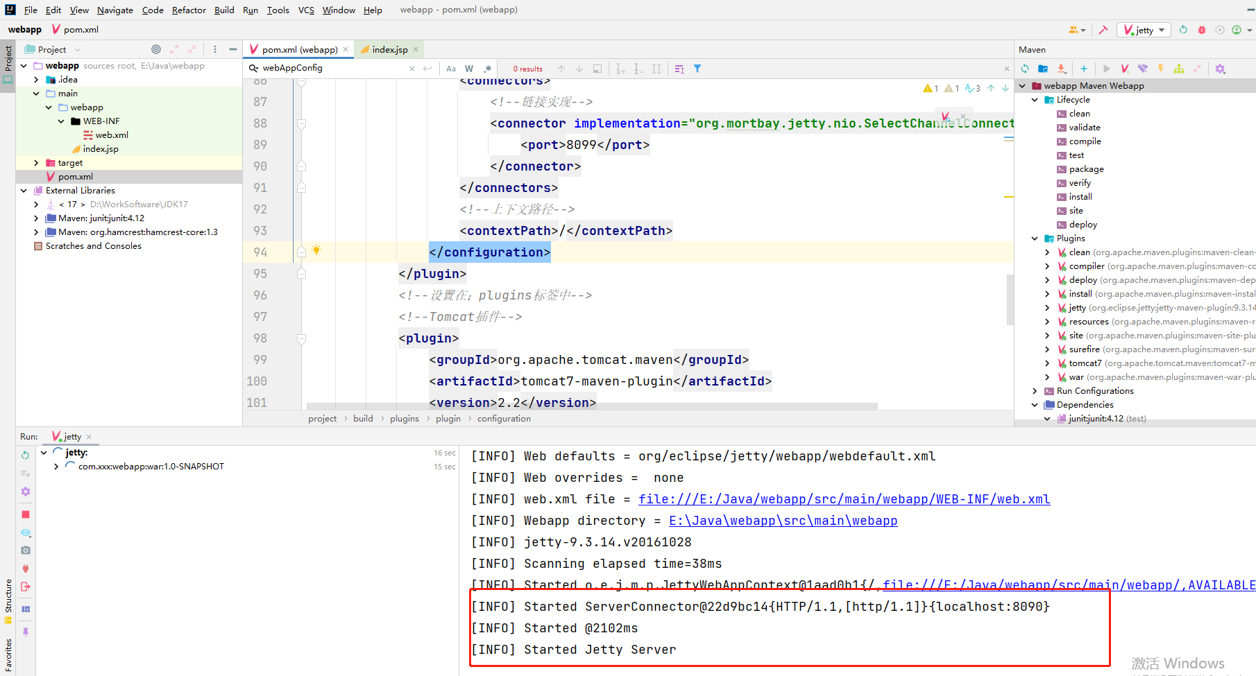Reload all Maven projects
The width and height of the screenshot is (1256, 676).
click(1025, 69)
